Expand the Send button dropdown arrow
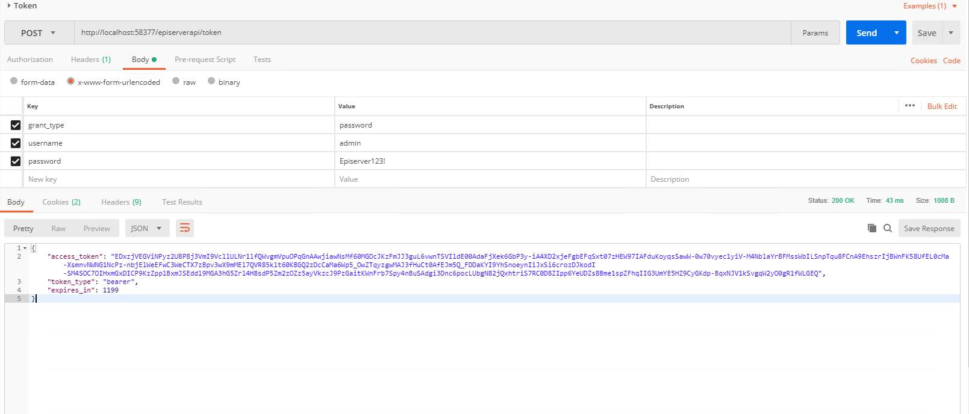Image resolution: width=969 pixels, height=414 pixels. point(896,33)
